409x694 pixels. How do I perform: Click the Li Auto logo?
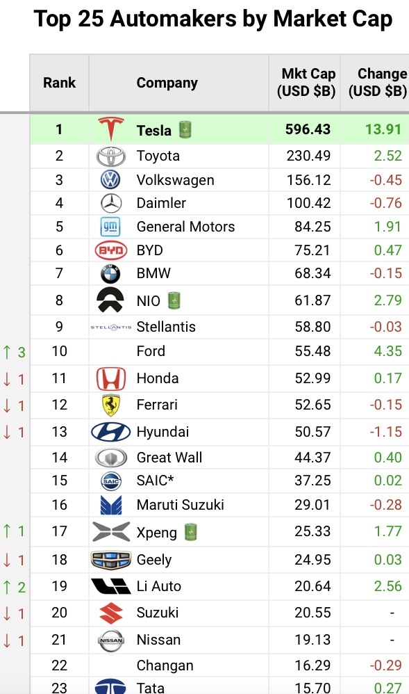[110, 586]
